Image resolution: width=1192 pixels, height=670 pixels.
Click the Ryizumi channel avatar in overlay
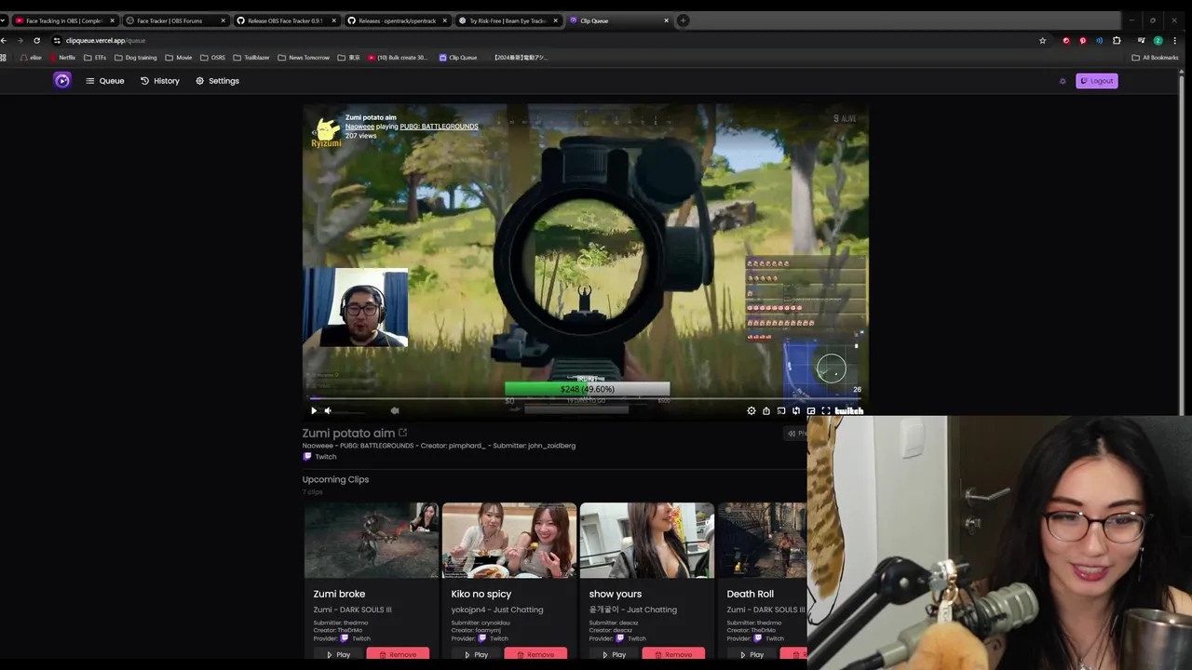[x=326, y=131]
